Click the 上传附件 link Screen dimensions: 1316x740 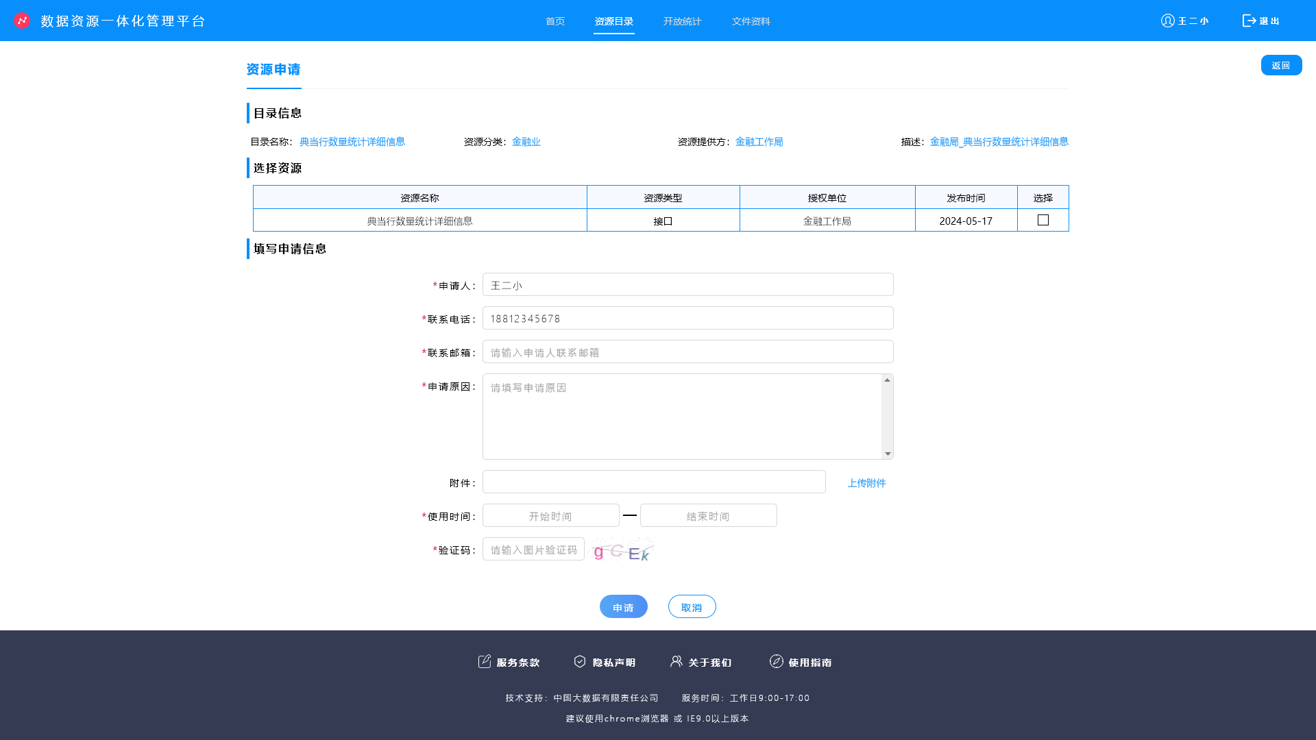click(866, 483)
